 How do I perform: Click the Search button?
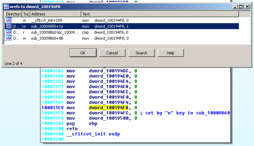141,53
